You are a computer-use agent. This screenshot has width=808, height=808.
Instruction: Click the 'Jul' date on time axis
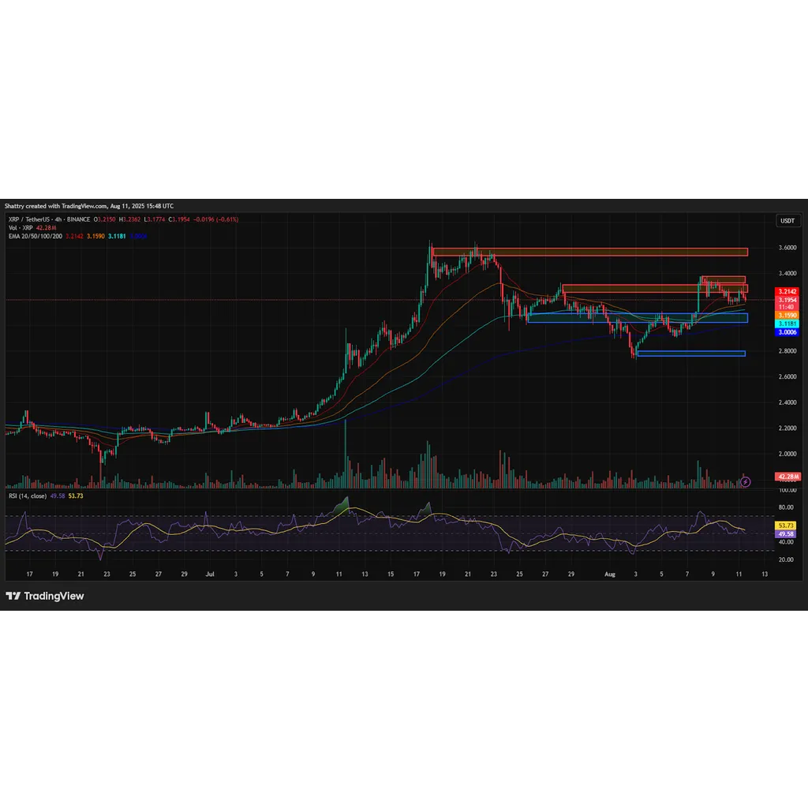(210, 574)
